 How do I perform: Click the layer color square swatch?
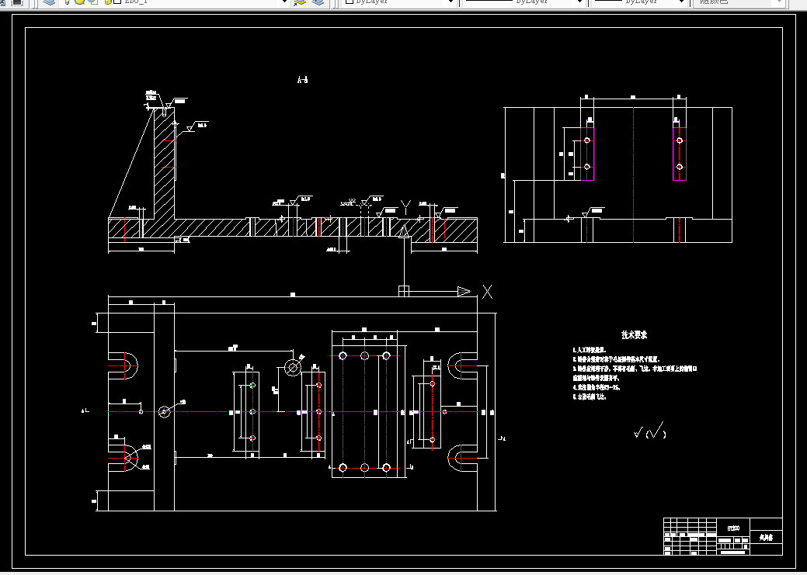point(117,2)
